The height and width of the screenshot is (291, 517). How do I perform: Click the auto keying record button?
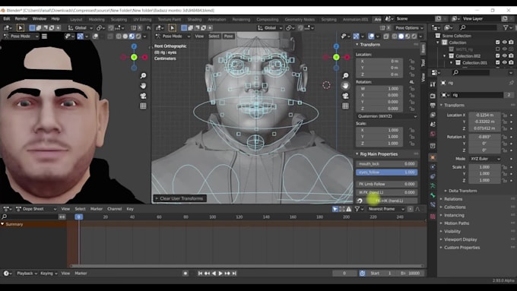(x=186, y=274)
